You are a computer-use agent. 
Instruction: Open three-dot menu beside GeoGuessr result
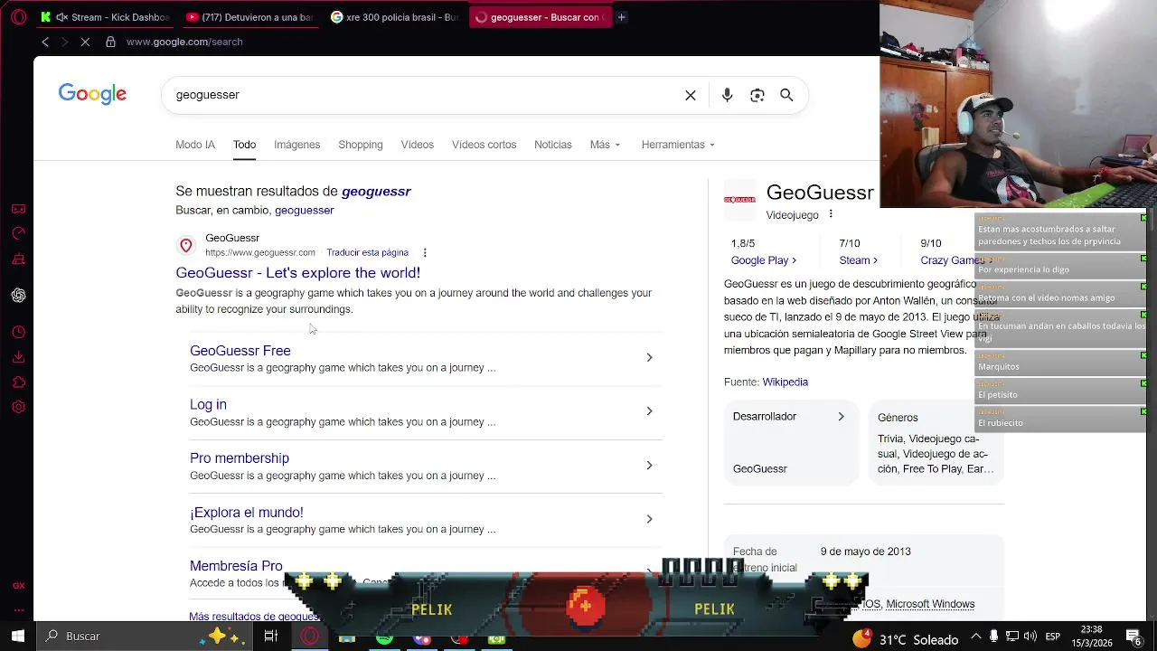(425, 252)
